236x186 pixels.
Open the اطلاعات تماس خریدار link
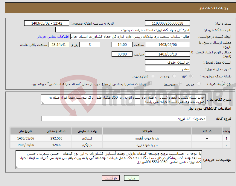pos(53,37)
